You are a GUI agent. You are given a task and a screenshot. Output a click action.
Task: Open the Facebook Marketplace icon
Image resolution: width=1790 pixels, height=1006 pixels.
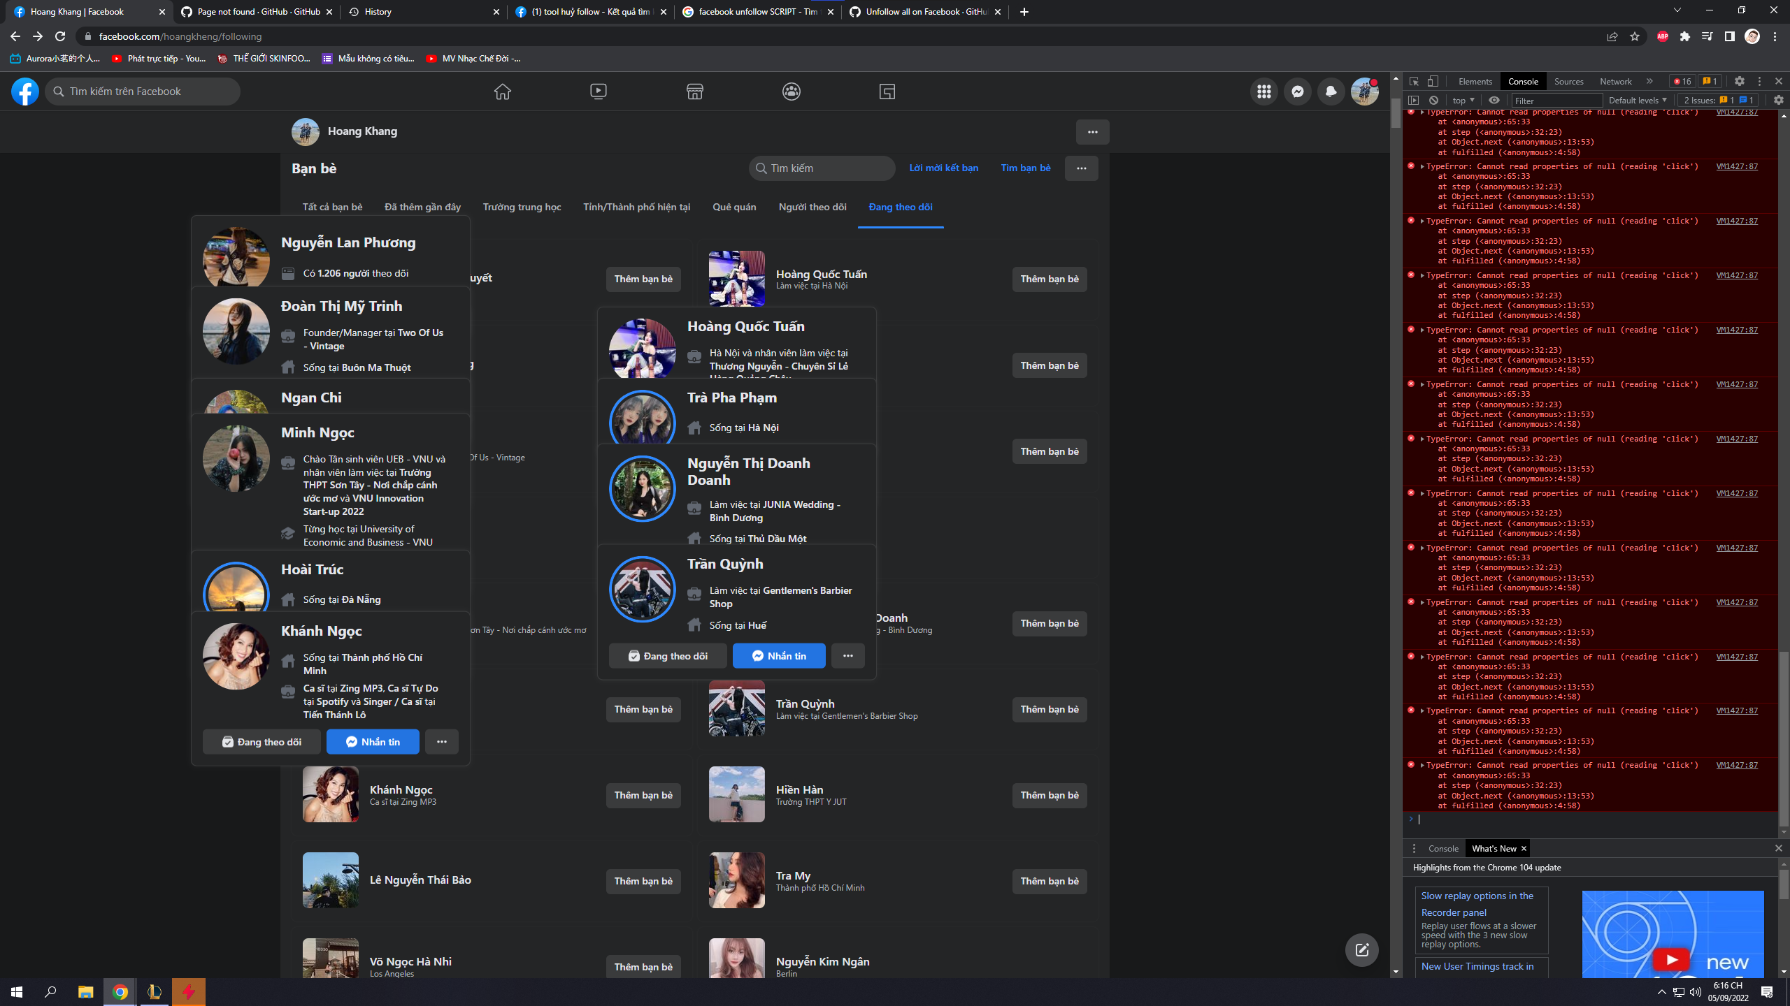click(694, 92)
